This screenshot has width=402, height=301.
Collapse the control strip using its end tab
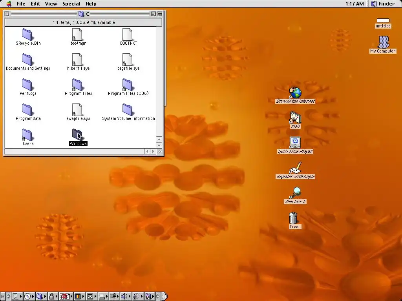pos(164,296)
